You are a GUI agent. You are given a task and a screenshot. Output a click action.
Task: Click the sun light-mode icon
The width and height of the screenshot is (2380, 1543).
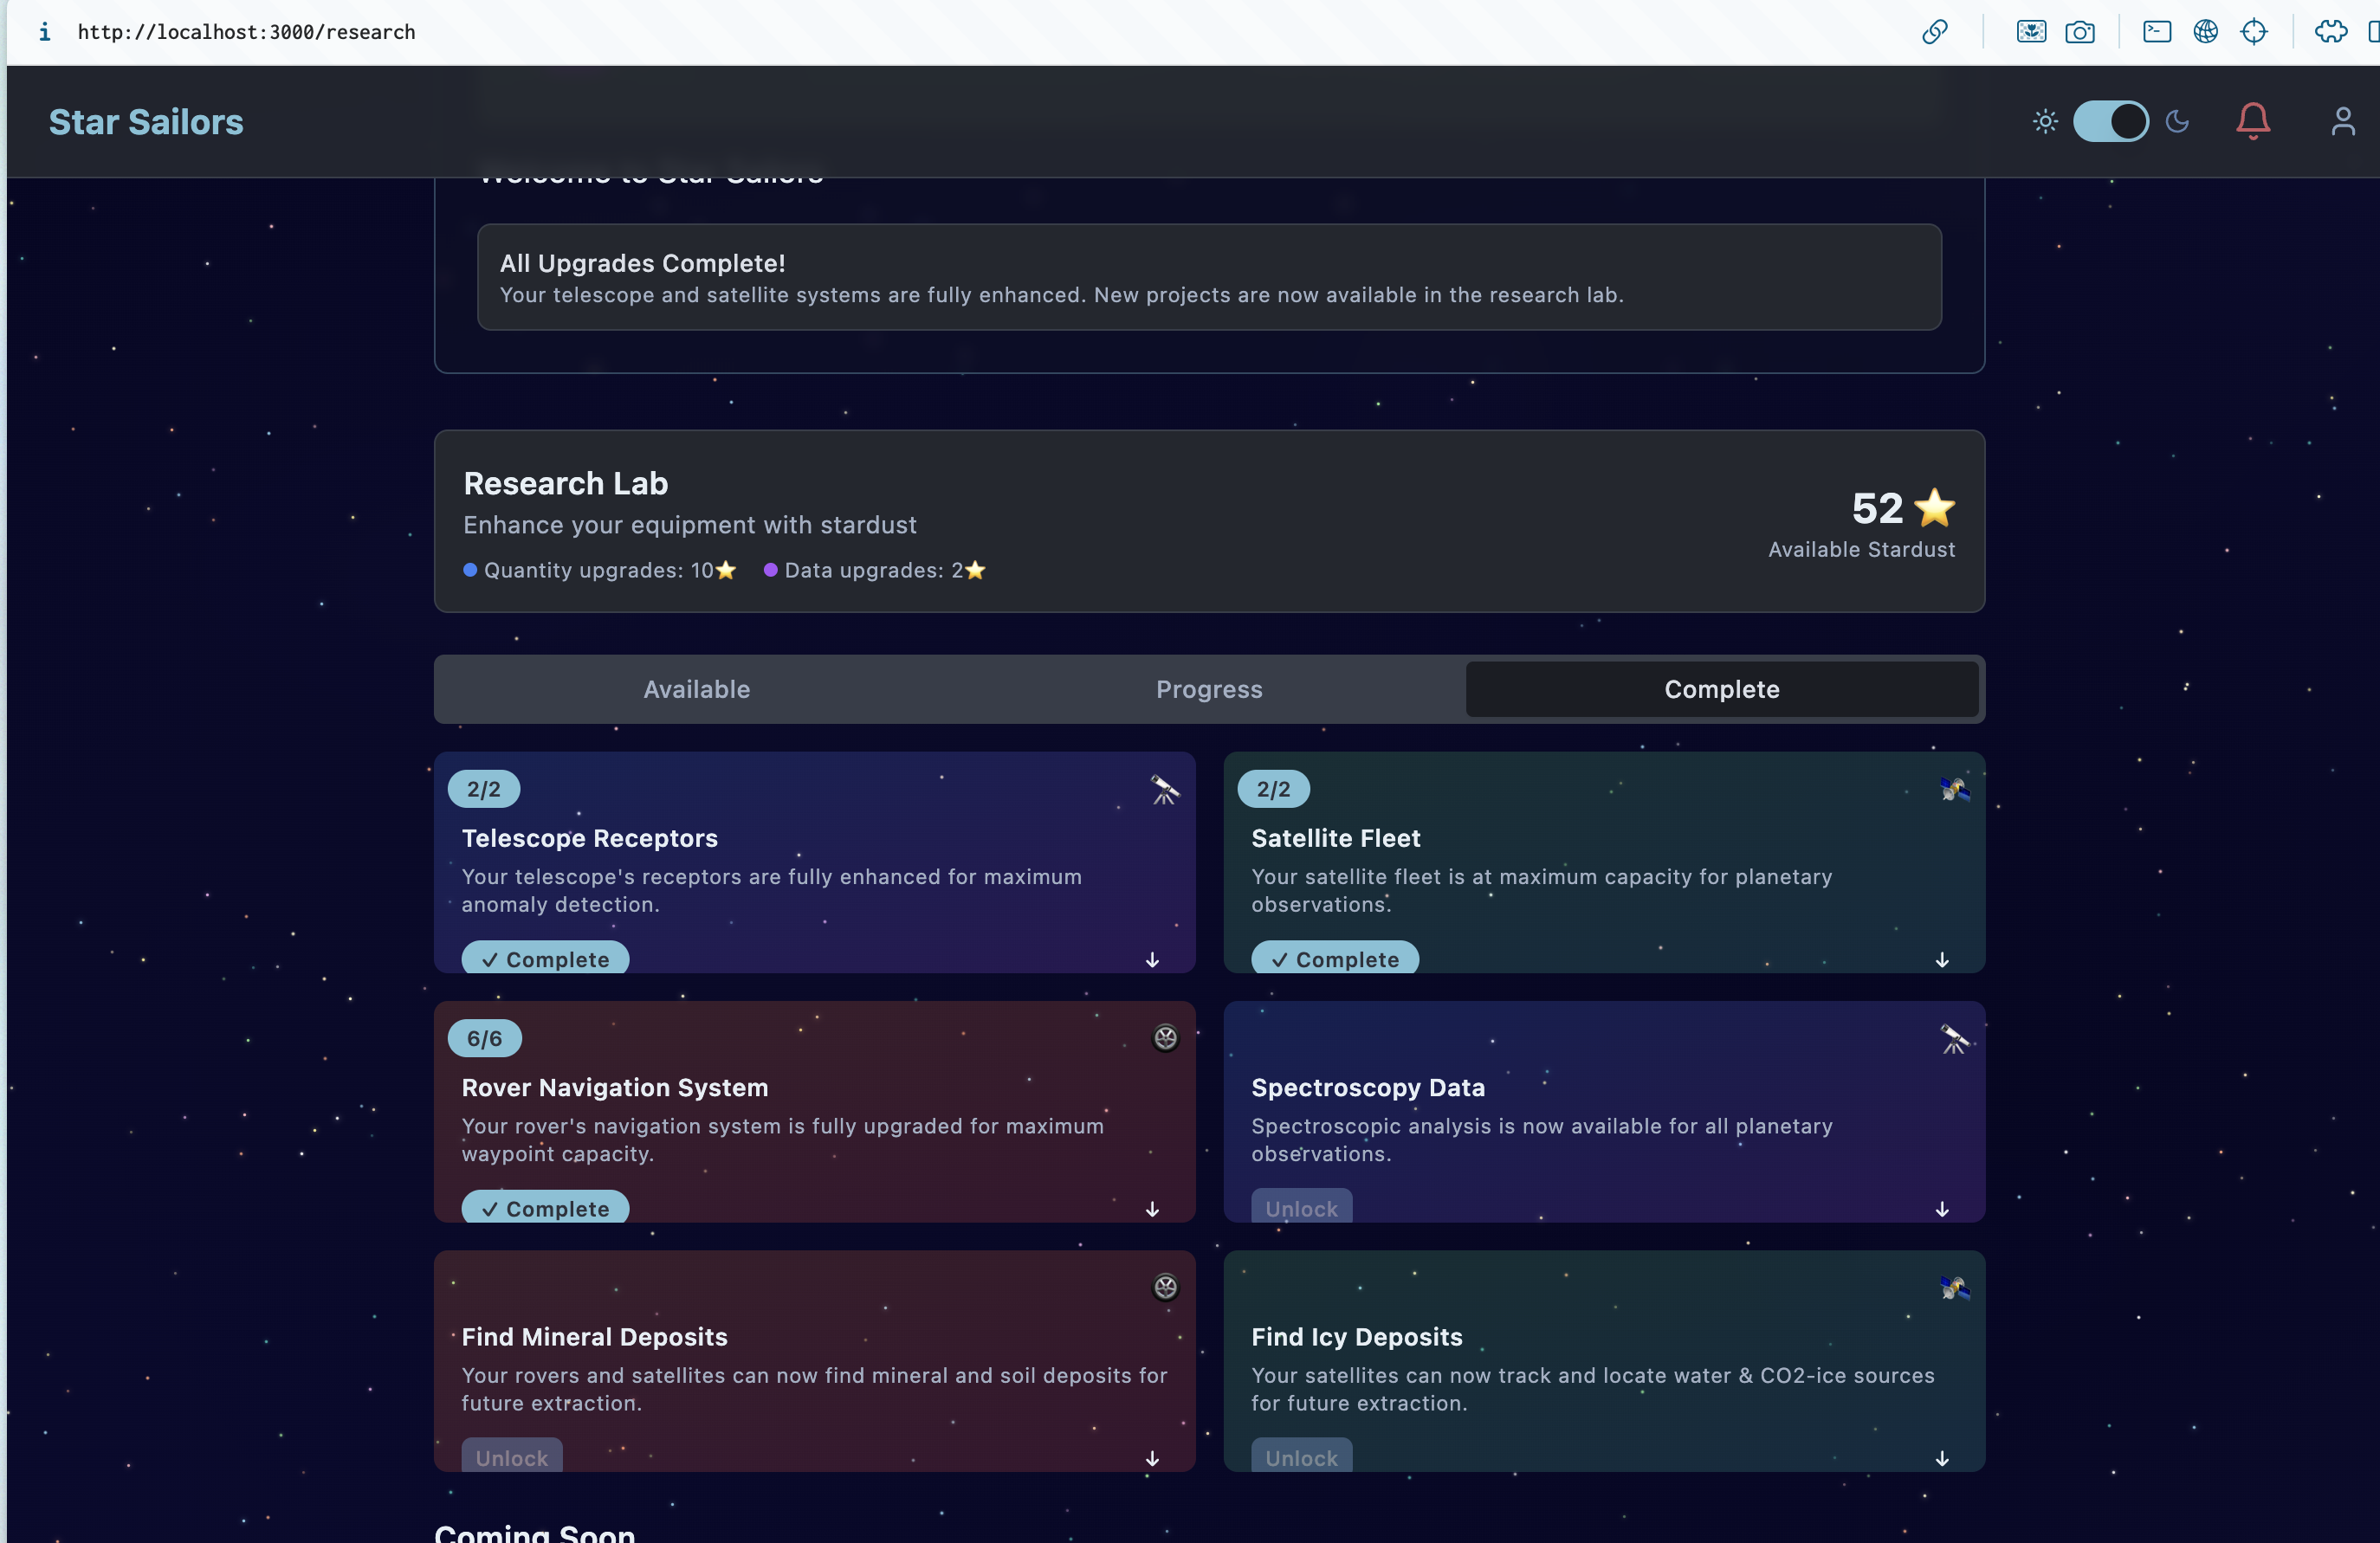tap(2045, 121)
